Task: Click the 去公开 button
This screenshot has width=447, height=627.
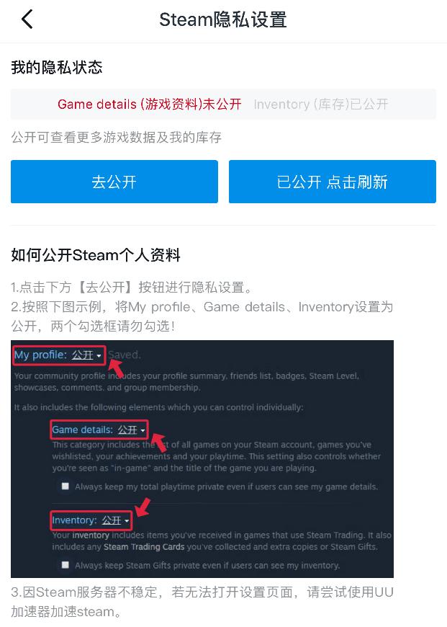Action: point(114,182)
